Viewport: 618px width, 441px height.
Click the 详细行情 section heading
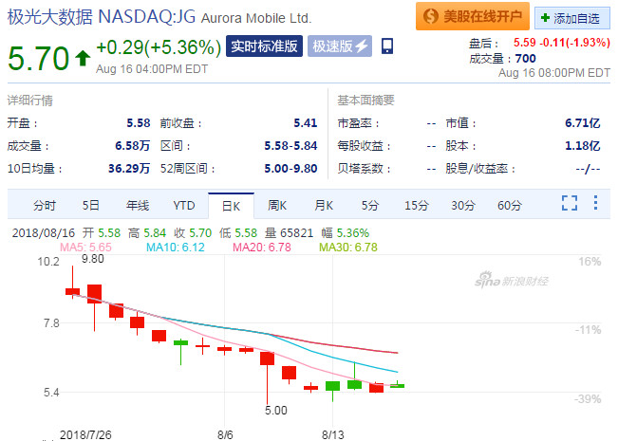[x=30, y=101]
